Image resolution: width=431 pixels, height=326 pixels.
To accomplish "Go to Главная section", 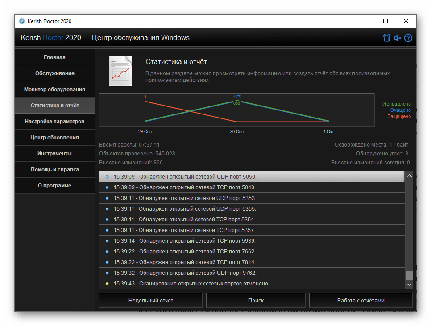I will (x=55, y=57).
